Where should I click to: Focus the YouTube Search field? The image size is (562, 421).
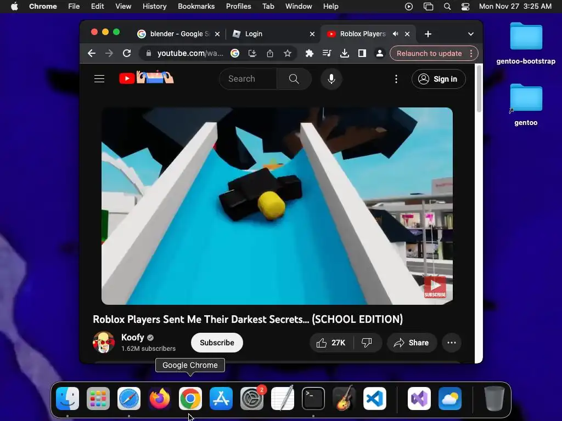coord(248,79)
